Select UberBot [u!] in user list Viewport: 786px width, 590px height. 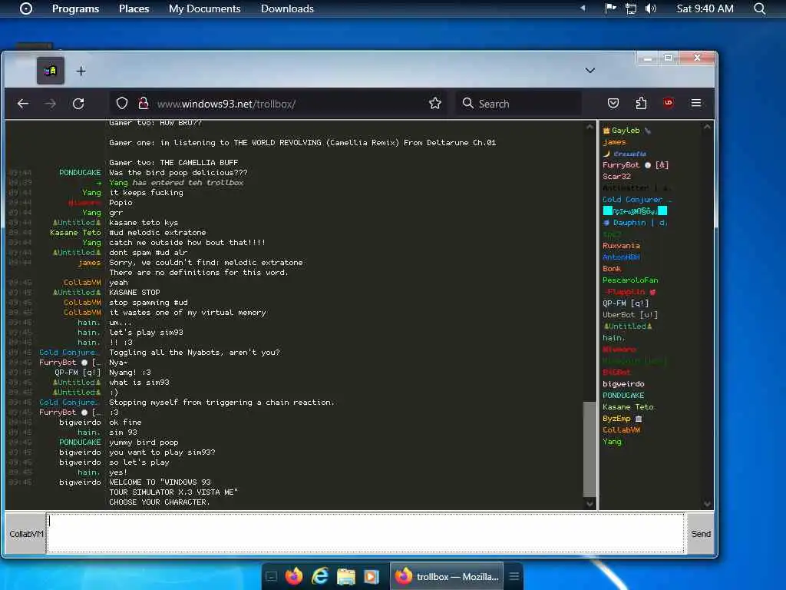(630, 315)
